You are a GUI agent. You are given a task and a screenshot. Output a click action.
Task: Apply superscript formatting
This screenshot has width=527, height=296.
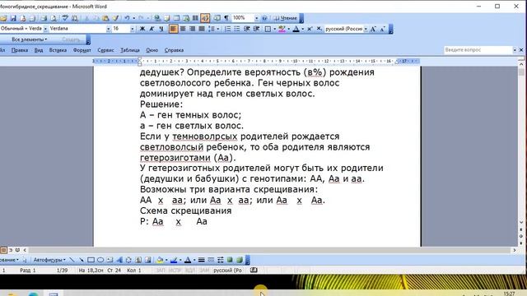tap(310, 29)
